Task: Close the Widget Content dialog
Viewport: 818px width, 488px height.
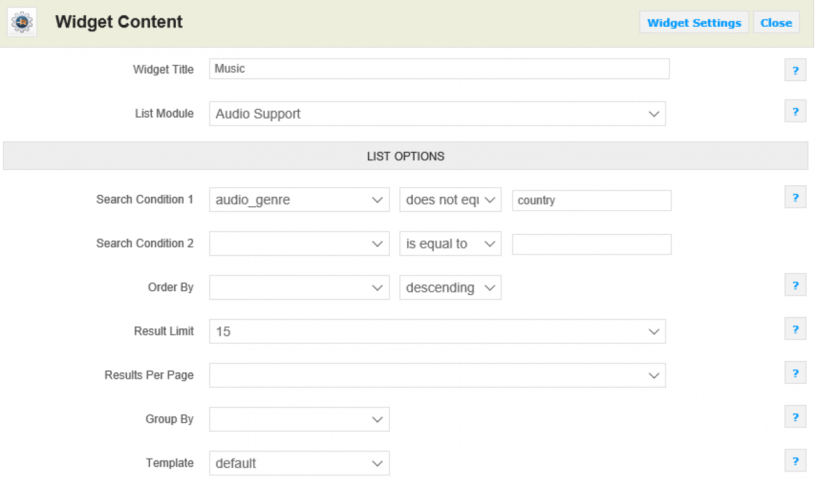Action: coord(776,22)
